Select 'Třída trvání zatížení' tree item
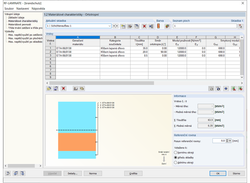Viewport: 250px width, 183px height. (25, 28)
